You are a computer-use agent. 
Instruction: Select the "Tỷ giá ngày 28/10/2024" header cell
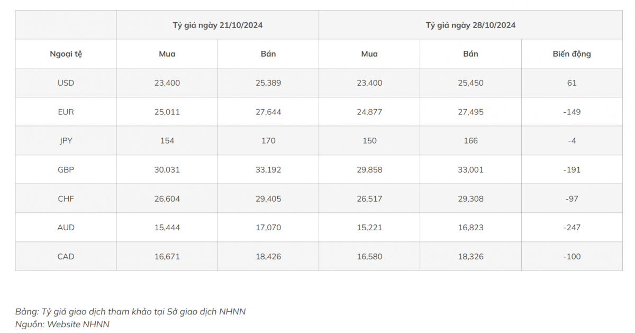[470, 25]
